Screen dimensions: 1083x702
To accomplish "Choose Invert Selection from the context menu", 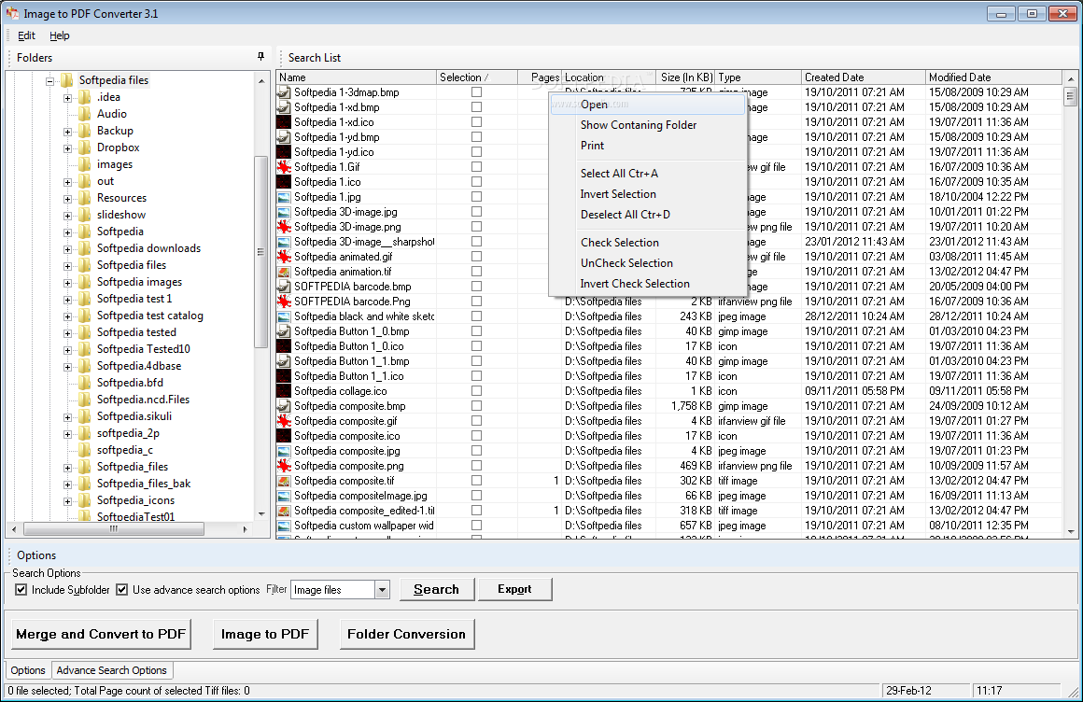I will tap(647, 194).
